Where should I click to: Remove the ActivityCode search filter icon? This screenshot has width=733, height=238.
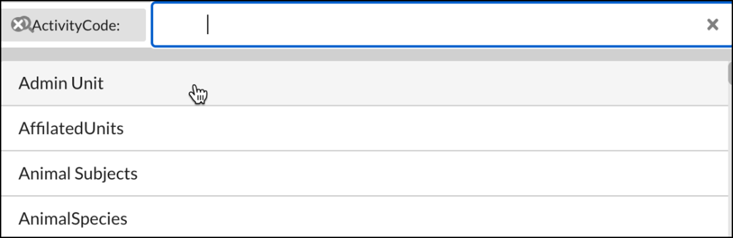tap(20, 25)
